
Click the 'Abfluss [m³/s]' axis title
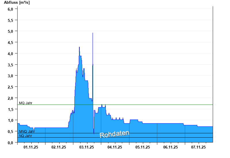pos(17,3)
